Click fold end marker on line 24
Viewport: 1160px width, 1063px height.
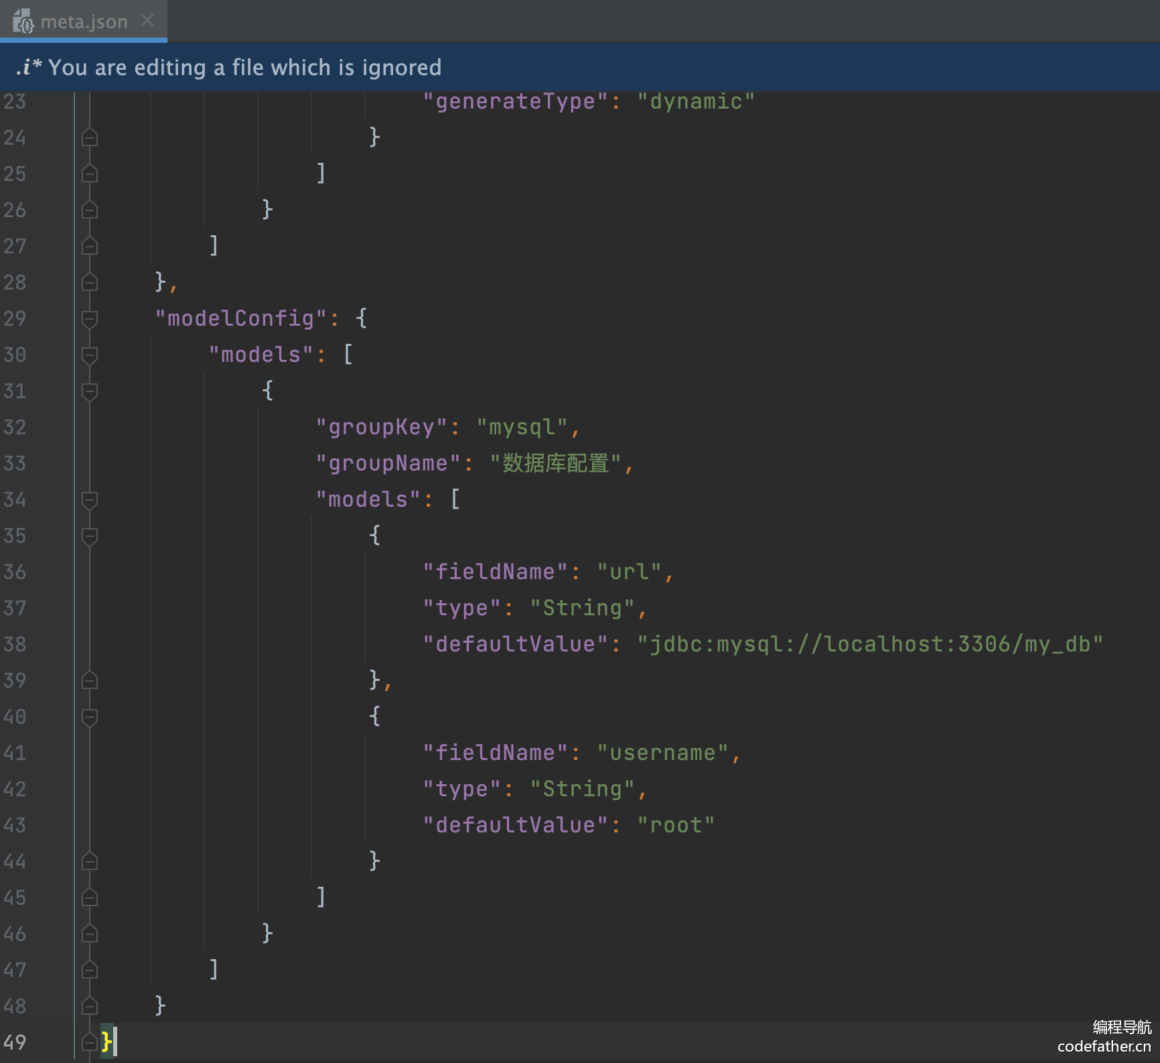tap(90, 137)
